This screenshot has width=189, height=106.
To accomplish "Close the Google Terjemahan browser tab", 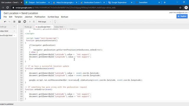I will pos(132,2).
